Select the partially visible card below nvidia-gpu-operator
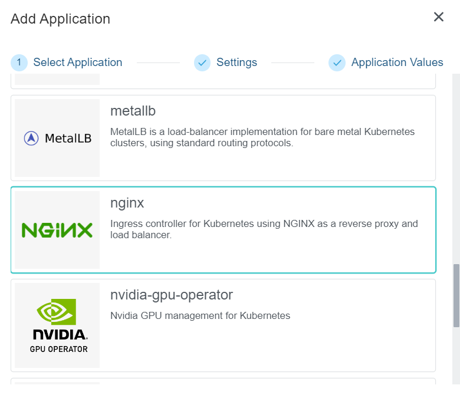 [x=223, y=381]
